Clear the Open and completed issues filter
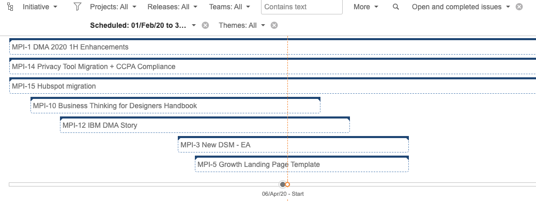The height and width of the screenshot is (203, 536). (519, 7)
